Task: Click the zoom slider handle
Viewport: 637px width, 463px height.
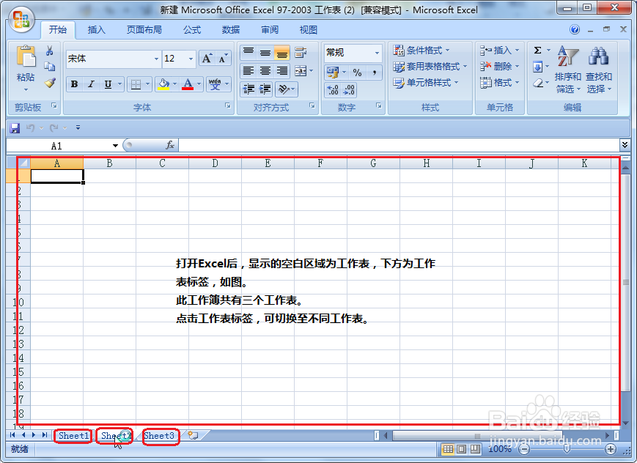Action: click(567, 449)
